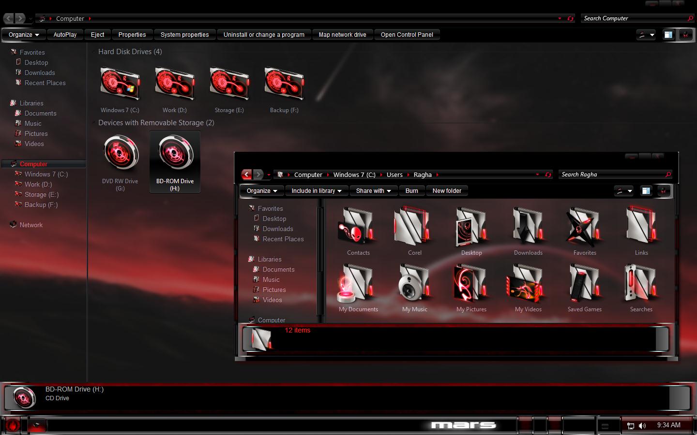
Task: Click the Start orb on the taskbar
Action: tap(12, 426)
